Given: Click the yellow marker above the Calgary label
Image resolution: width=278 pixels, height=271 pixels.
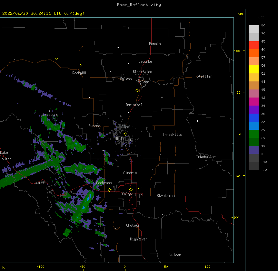Looking at the screenshot, I should point(131,190).
